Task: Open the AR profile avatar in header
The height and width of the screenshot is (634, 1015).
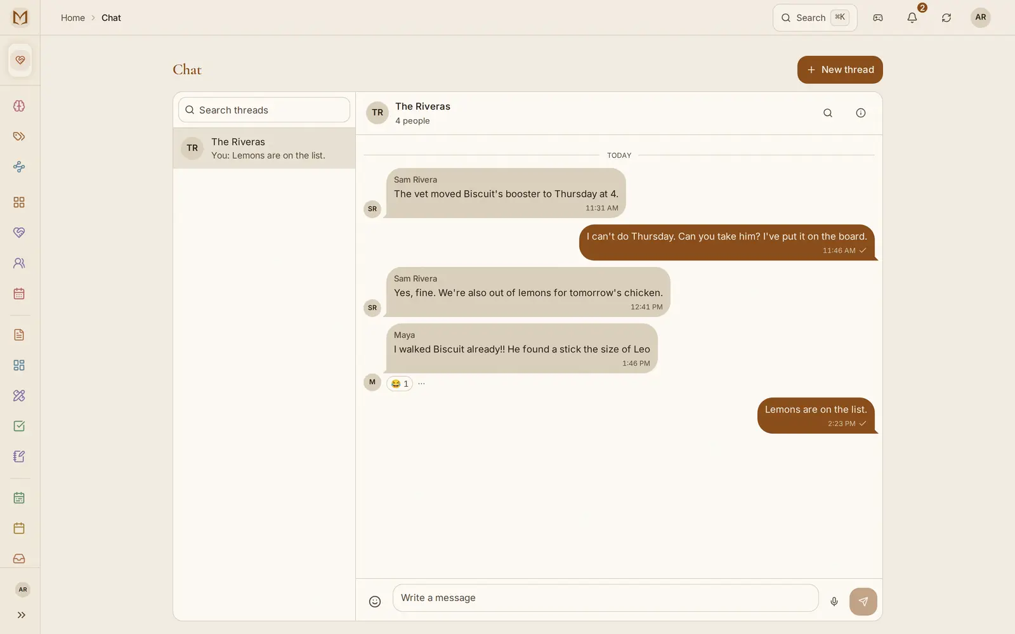Action: 981,17
